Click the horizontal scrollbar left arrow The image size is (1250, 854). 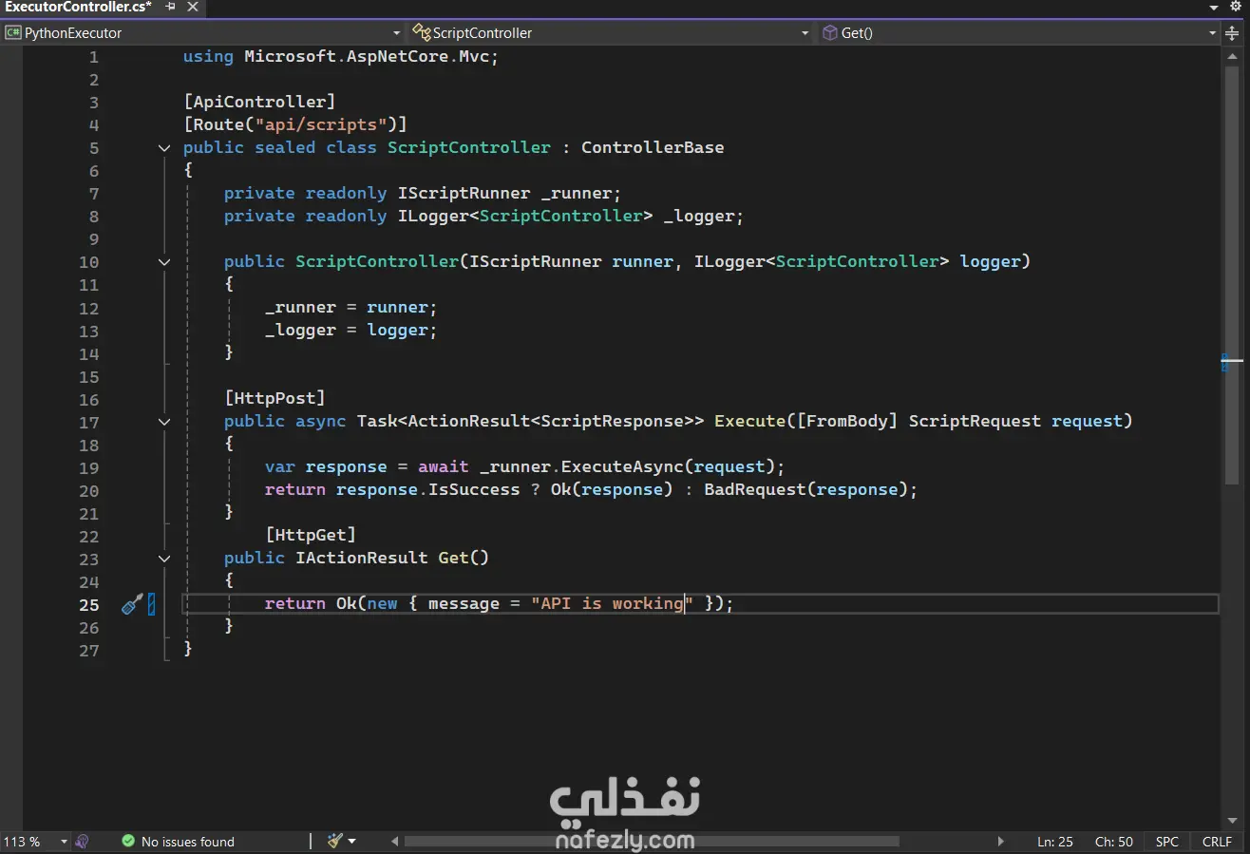[396, 842]
